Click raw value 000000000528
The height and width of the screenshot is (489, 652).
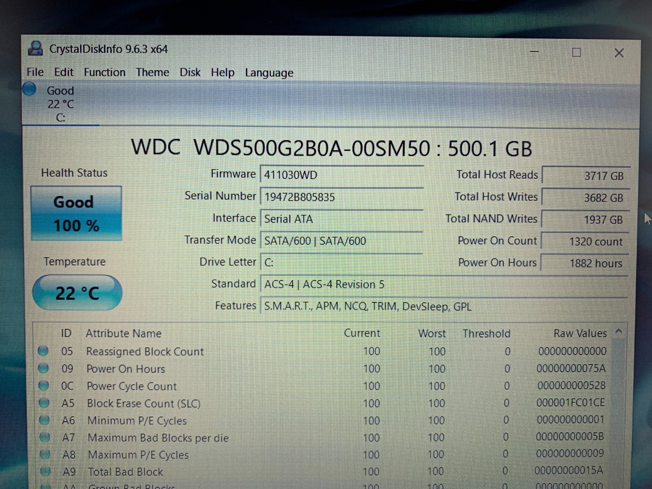[572, 385]
